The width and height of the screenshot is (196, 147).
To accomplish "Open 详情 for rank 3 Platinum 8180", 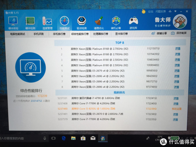I will pyautogui.click(x=177, y=60).
